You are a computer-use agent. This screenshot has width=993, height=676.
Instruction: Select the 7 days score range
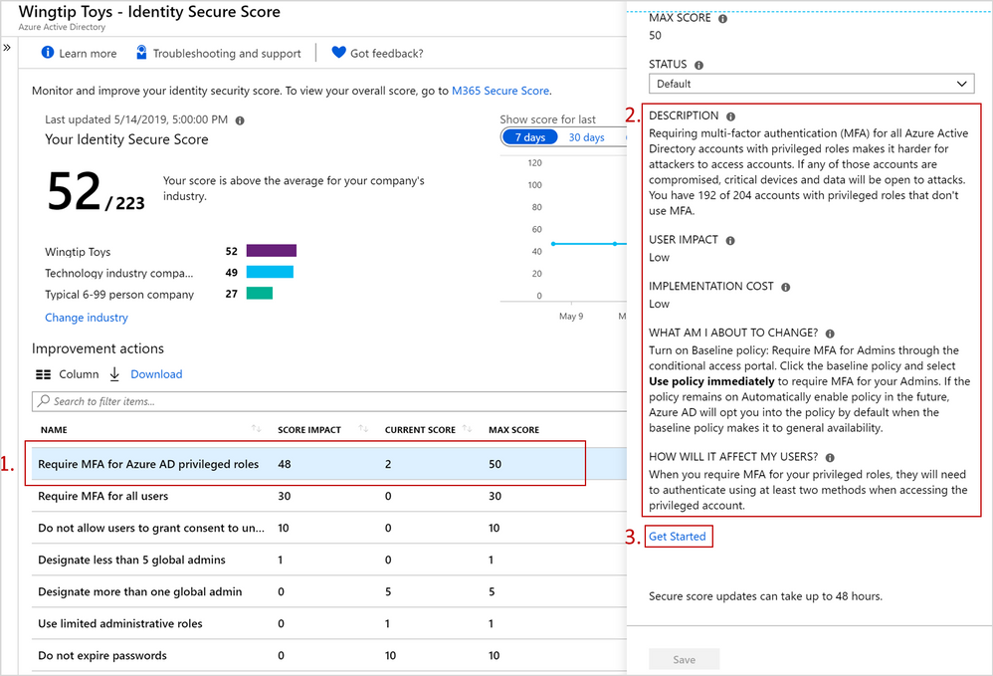pyautogui.click(x=529, y=137)
